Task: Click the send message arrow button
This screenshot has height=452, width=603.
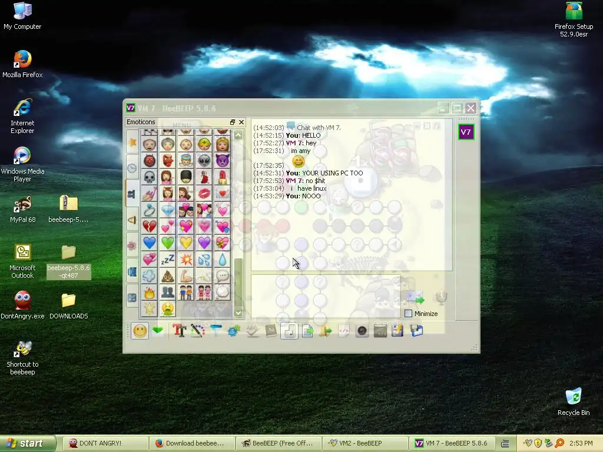Action: [415, 297]
